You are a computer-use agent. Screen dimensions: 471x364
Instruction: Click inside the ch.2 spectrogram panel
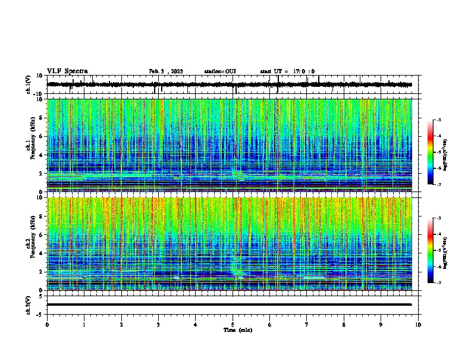click(x=230, y=244)
